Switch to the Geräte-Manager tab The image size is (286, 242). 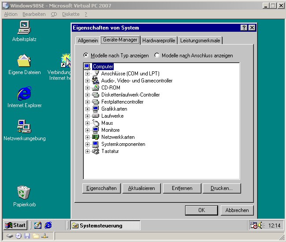point(120,40)
